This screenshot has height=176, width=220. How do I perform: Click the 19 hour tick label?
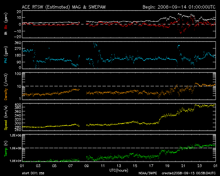pos(167,166)
